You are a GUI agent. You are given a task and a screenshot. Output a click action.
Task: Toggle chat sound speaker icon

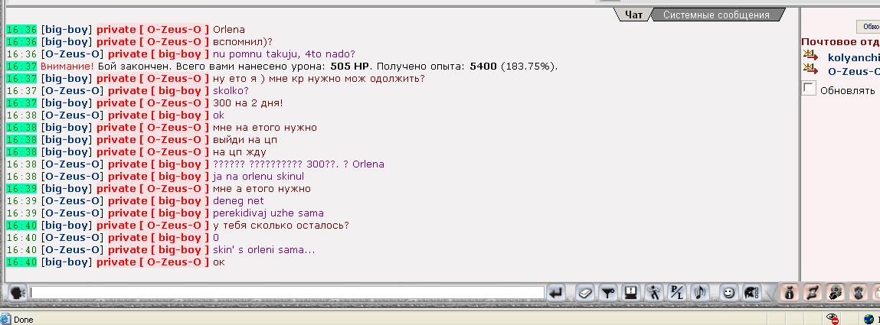tap(700, 292)
